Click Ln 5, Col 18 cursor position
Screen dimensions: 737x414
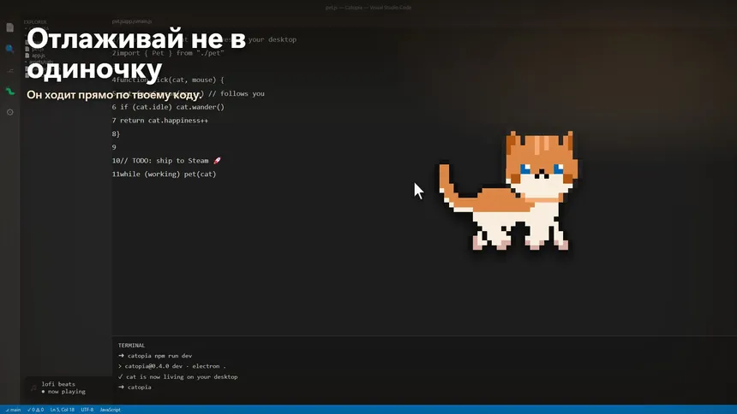pyautogui.click(x=62, y=410)
